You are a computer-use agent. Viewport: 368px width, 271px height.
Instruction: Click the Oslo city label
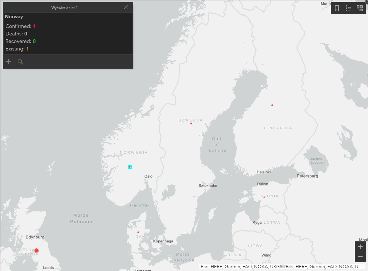point(148,176)
